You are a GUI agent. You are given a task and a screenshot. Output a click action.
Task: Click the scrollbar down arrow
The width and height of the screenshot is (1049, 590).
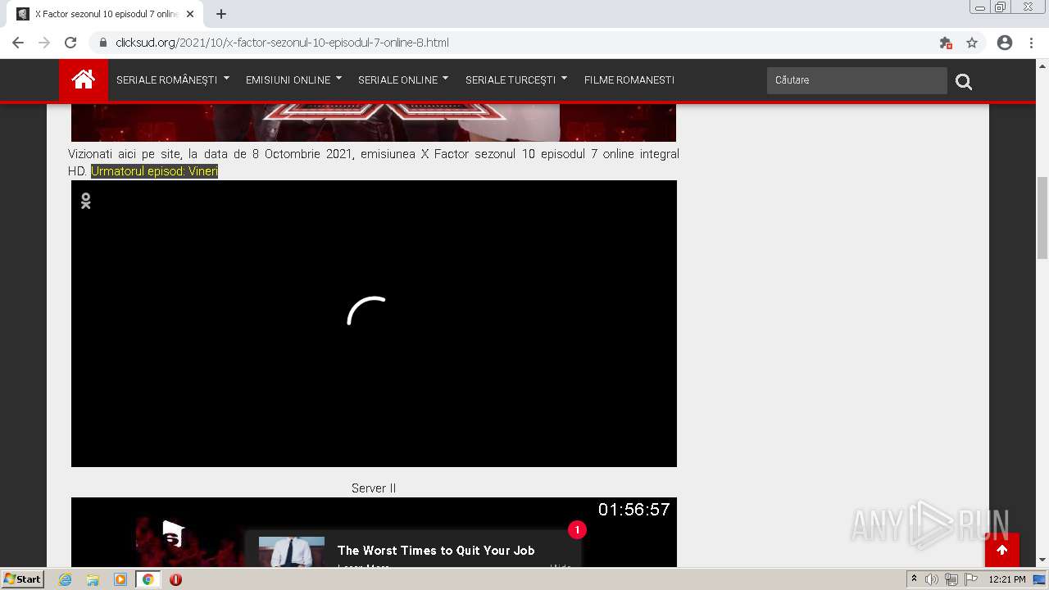[1042, 560]
